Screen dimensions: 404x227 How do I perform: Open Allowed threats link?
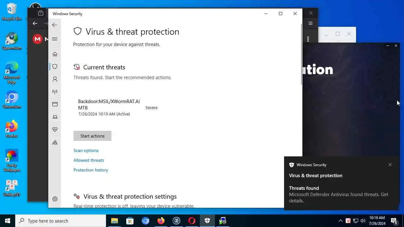pyautogui.click(x=89, y=160)
